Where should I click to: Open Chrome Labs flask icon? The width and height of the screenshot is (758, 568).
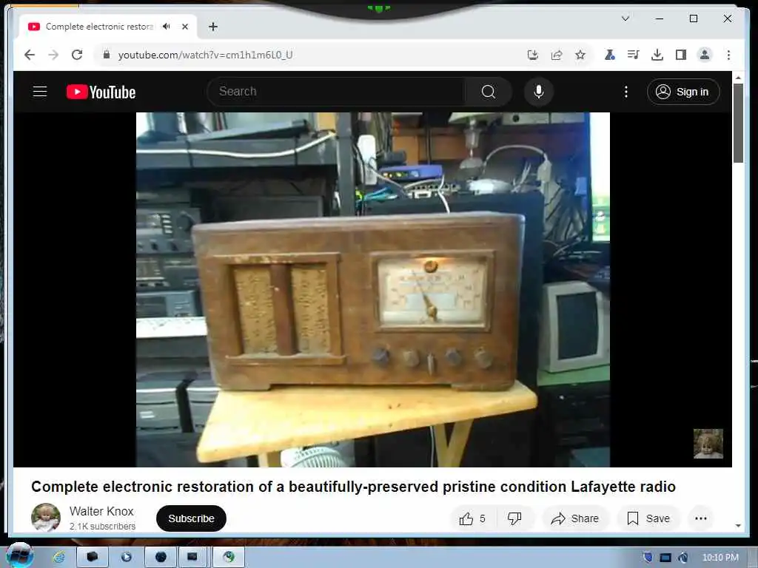[x=610, y=55]
